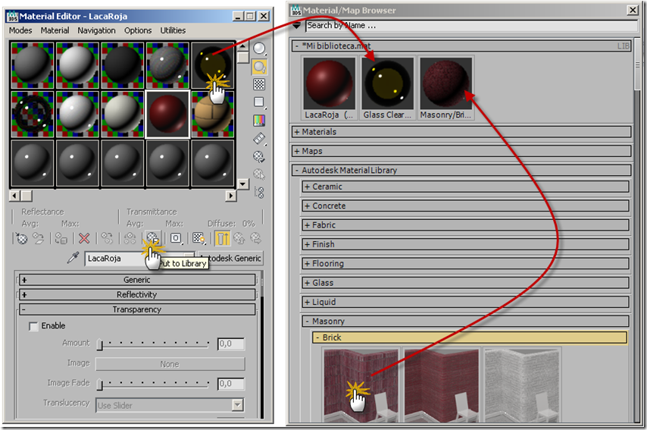Screen dimensions: 647x430
Task: Expand the Concrete category
Action: (x=466, y=206)
